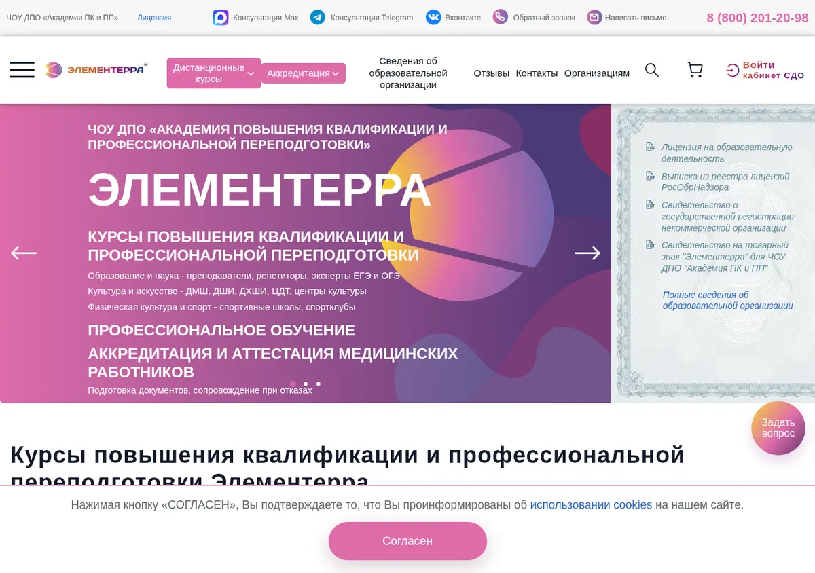This screenshot has width=815, height=573.
Task: Click the Max consultation icon
Action: tap(220, 18)
